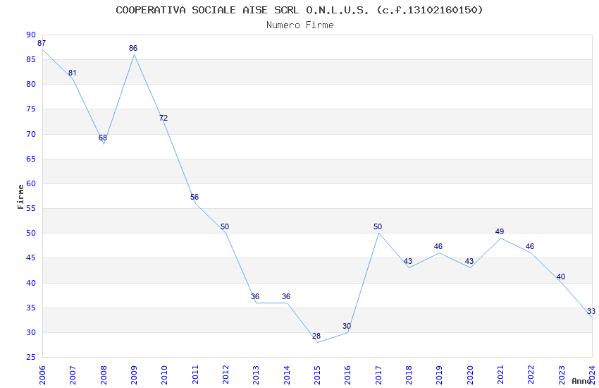Screen dimensions: 599x388
Task: Click the y-axis tick label 30
Action: [x=31, y=332]
